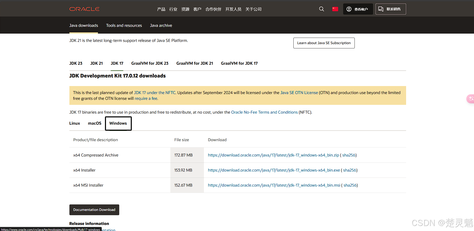The width and height of the screenshot is (474, 231).
Task: Open the search magnifier icon
Action: pyautogui.click(x=321, y=9)
